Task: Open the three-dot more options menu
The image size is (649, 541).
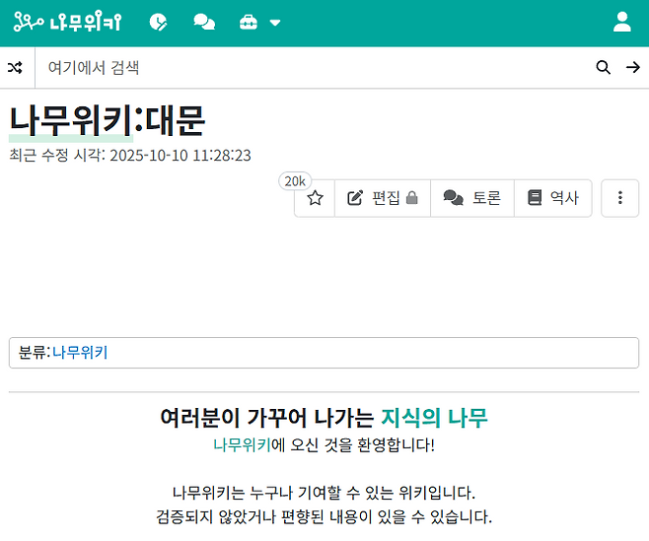Action: [620, 198]
